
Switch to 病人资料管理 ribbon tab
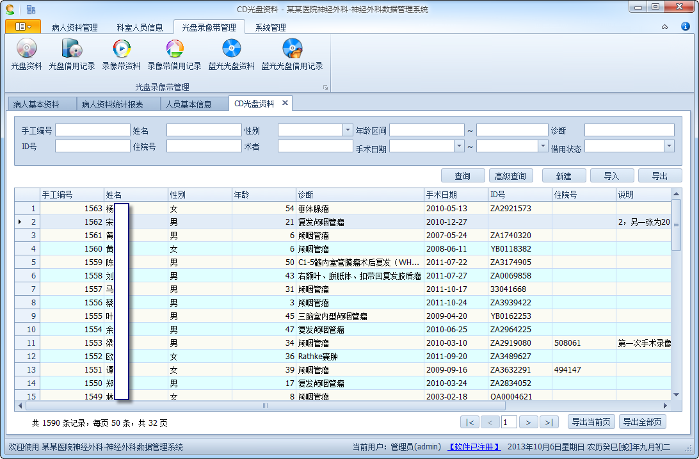tap(74, 28)
